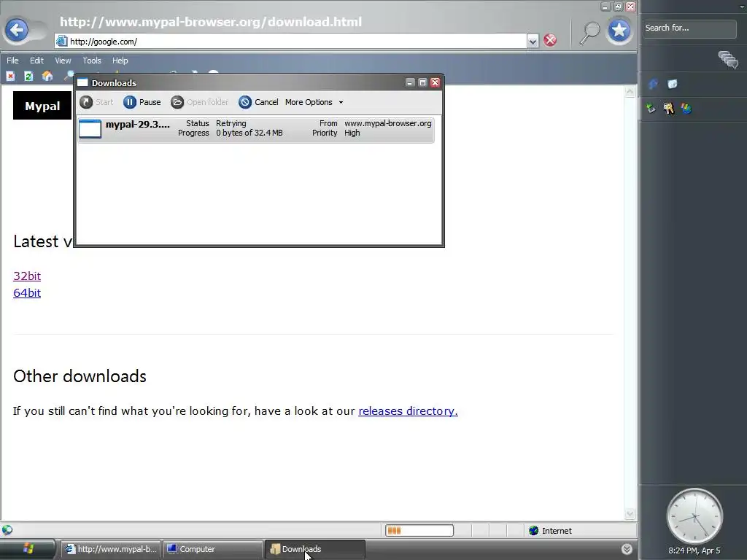Click the High priority value

[x=352, y=133]
